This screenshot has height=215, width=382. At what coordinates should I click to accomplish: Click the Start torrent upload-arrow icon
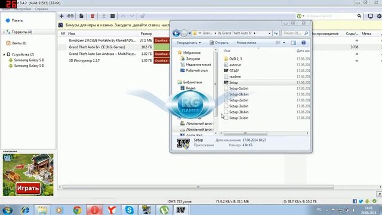pos(103,16)
